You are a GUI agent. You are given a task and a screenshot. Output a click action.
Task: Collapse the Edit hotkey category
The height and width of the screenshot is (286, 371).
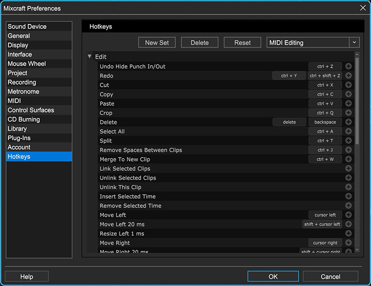[x=90, y=56]
